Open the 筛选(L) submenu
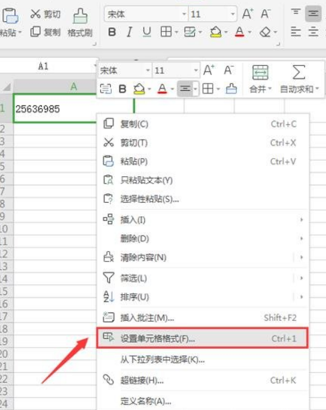This screenshot has height=410, width=326. pyautogui.click(x=203, y=278)
